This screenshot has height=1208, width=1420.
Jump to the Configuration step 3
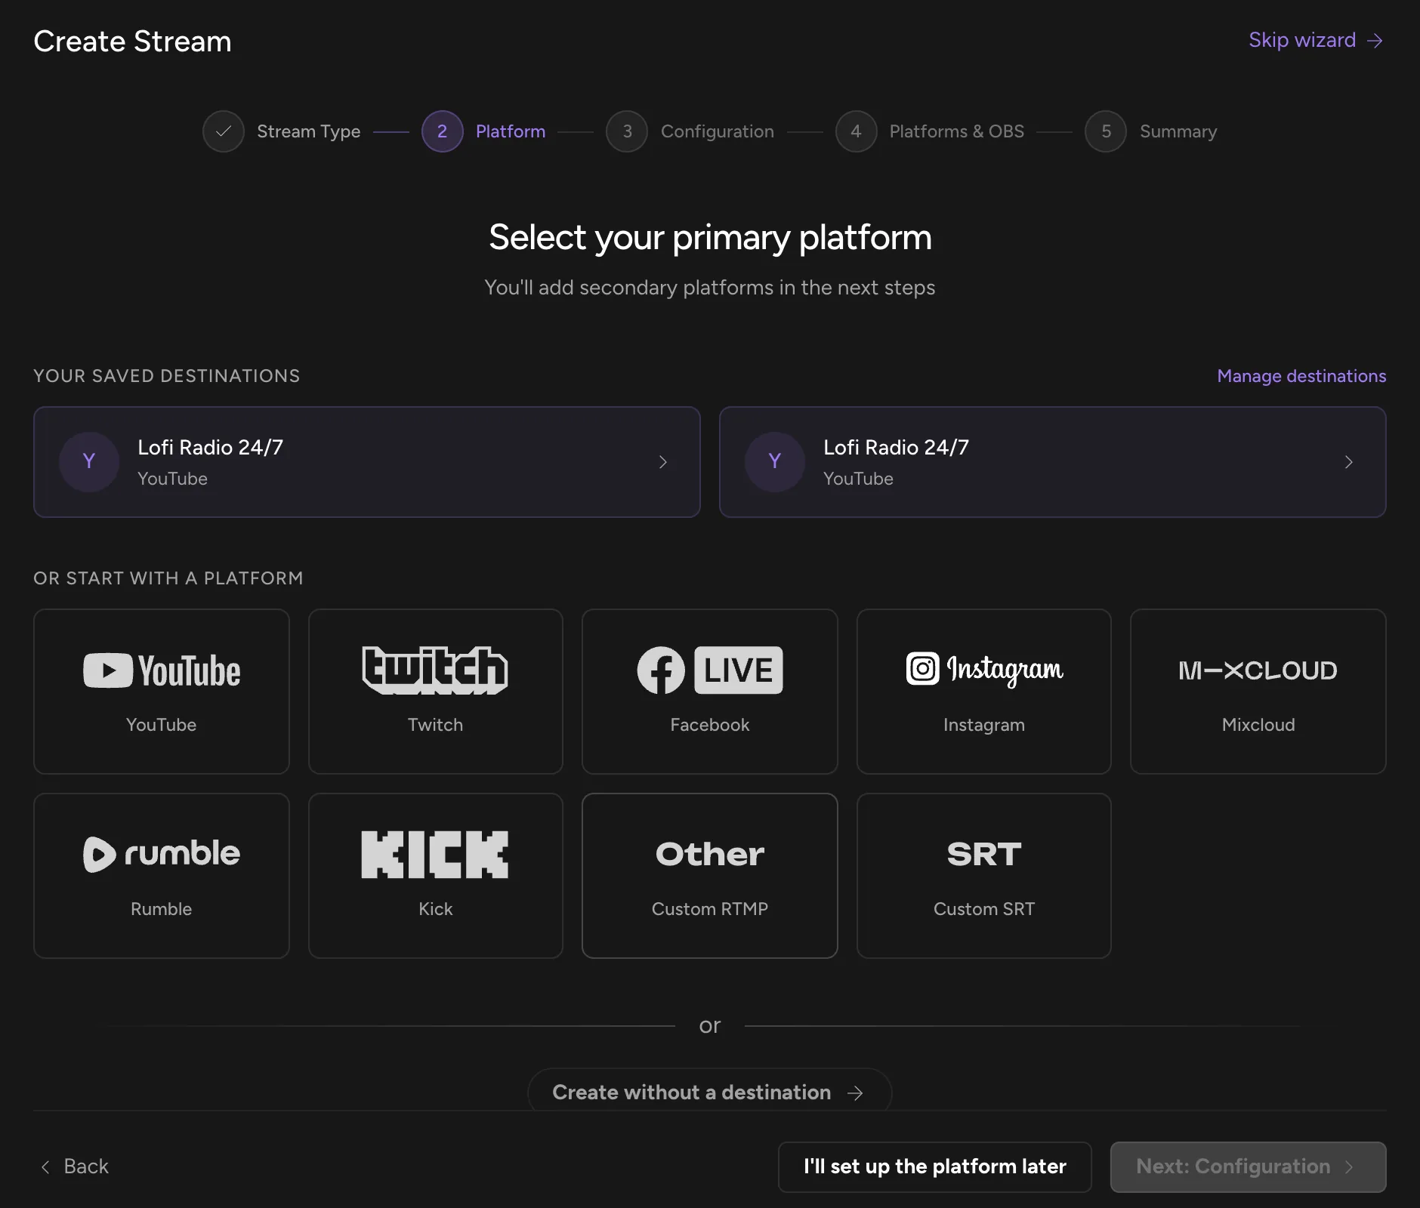point(690,131)
